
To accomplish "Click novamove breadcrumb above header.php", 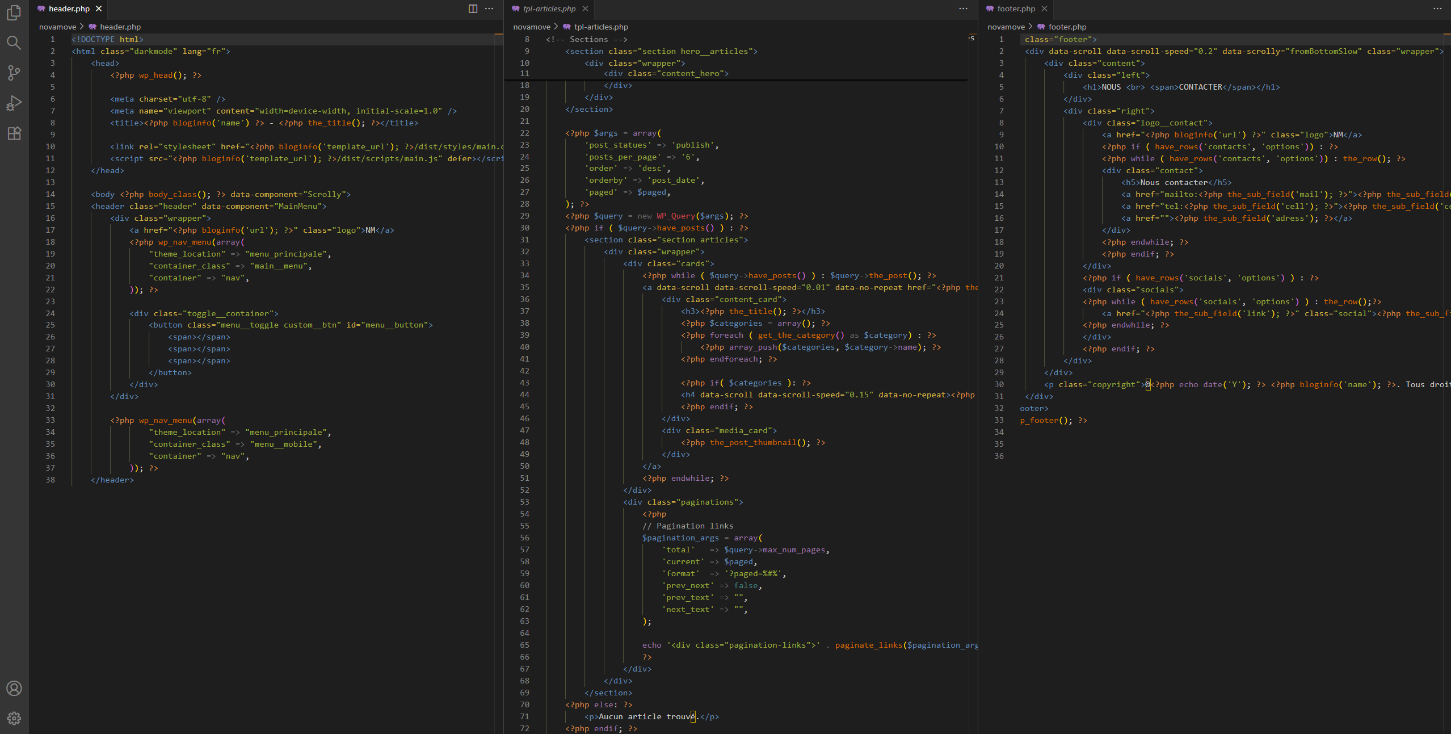I will (57, 27).
